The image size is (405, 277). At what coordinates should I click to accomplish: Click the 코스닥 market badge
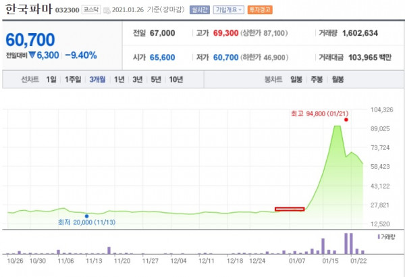point(91,10)
